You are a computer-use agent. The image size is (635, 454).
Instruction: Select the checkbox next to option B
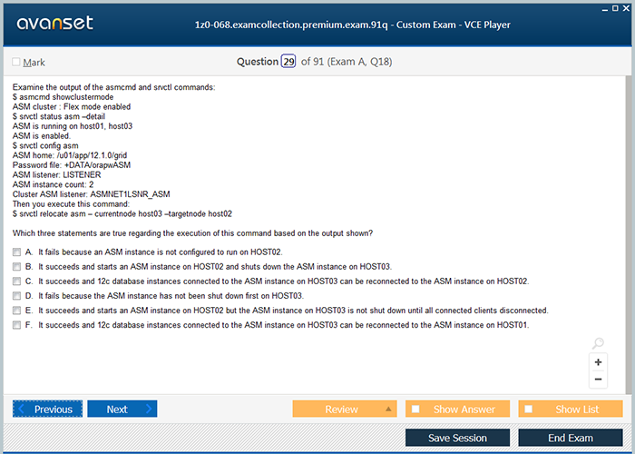pos(16,266)
